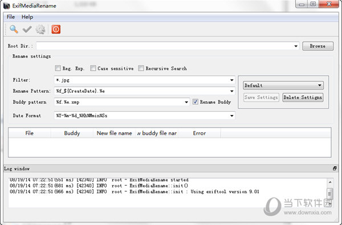The image size is (342, 225).
Task: Click the magnifier search toolbar icon
Action: tap(14, 29)
